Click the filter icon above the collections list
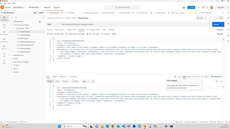This screenshot has height=129, width=230. coord(16,18)
